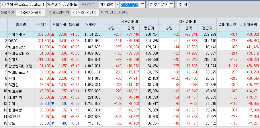
Task: Select the 코스피 market radio button
Action: pos(16,5)
